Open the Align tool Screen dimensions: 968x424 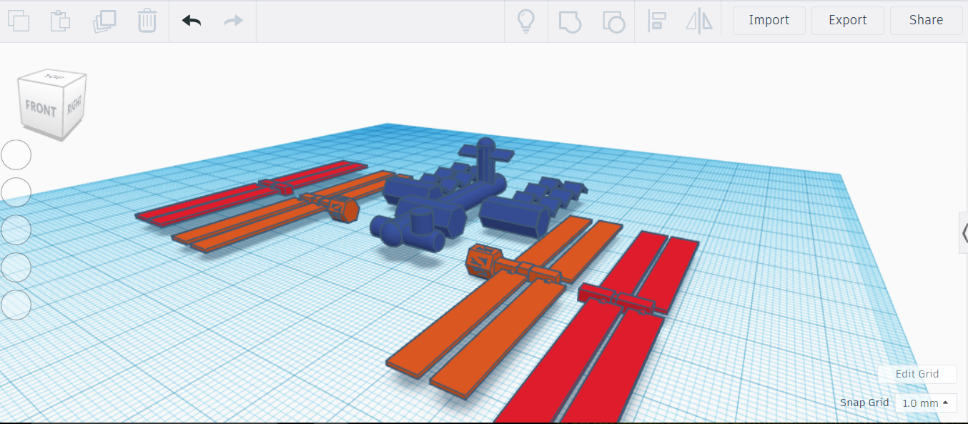click(x=656, y=21)
